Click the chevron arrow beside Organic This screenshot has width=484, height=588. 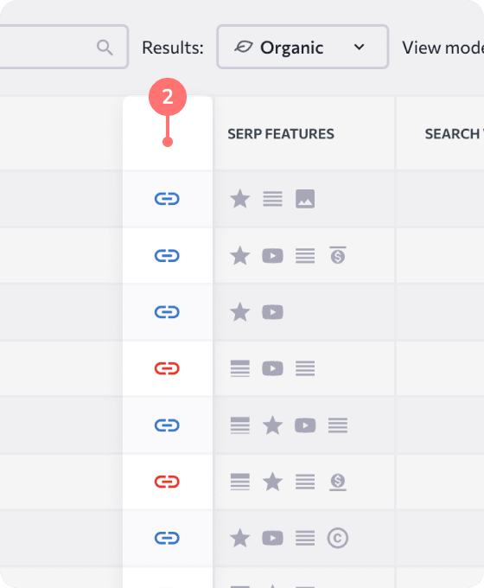[x=360, y=48]
